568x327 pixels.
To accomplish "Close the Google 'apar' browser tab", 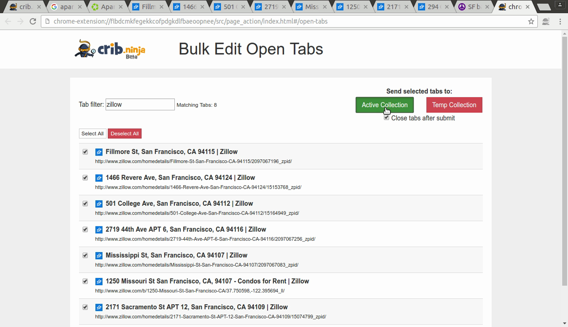I will 79,7.
